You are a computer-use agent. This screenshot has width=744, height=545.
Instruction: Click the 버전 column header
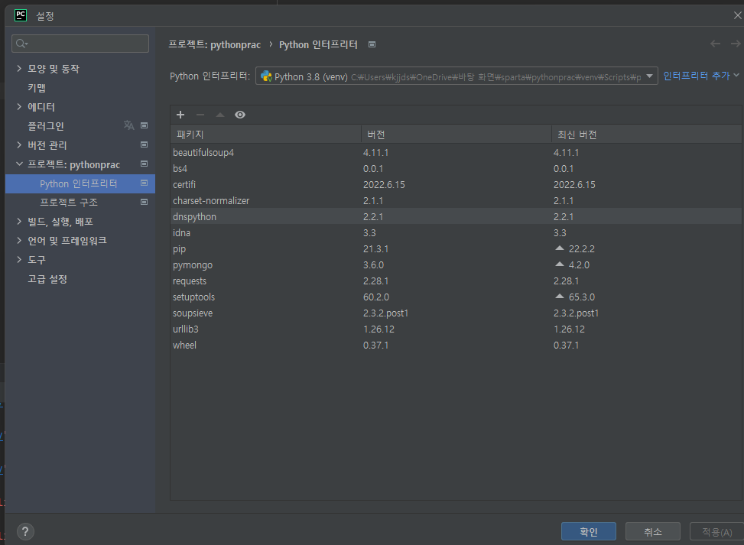coord(456,135)
